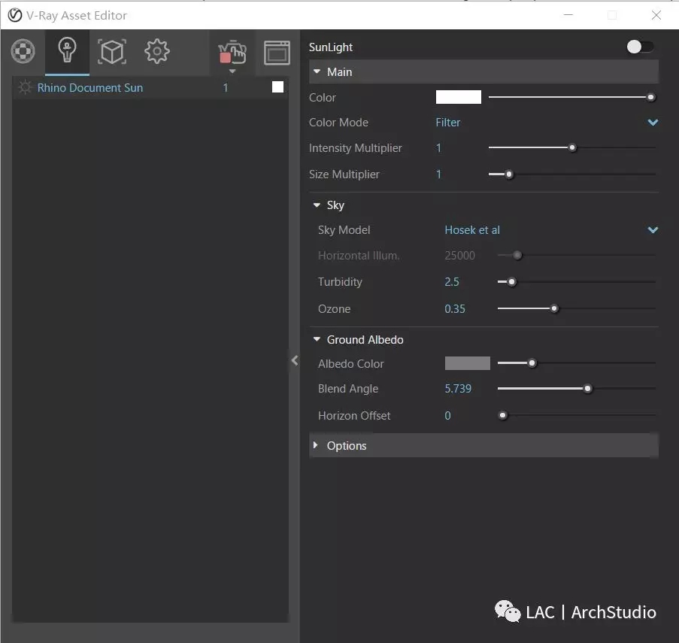Adjust the Color slider handle
This screenshot has height=643, width=679.
pyautogui.click(x=650, y=98)
